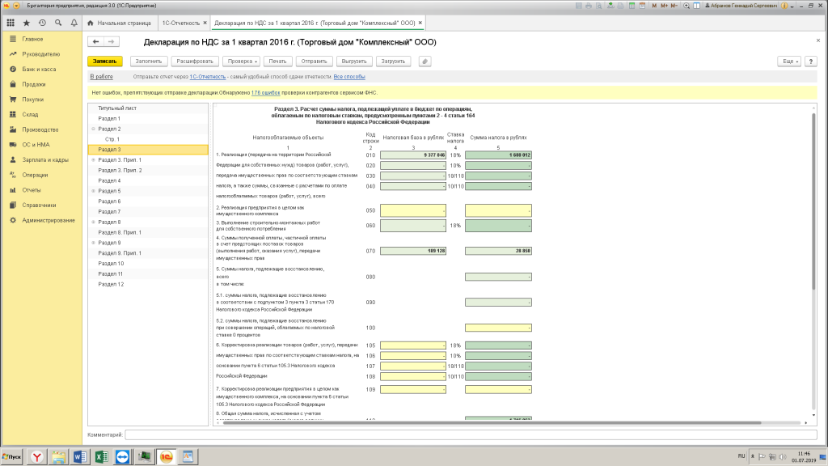Open calculator icon in title bar

632,6
